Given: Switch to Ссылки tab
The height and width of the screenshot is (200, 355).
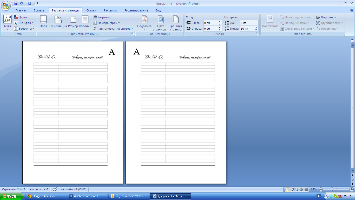Looking at the screenshot, I should (x=91, y=10).
